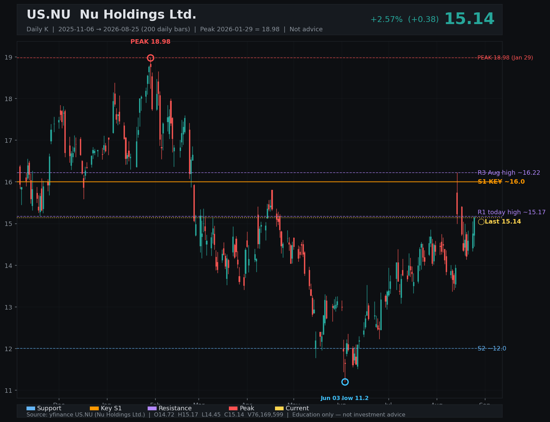Click the 'Last 15.14' label
The height and width of the screenshot is (422, 550).
point(503,221)
